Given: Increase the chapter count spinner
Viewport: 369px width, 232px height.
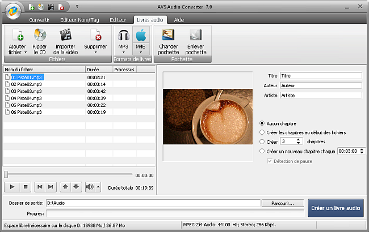Looking at the screenshot, I should tap(298, 140).
